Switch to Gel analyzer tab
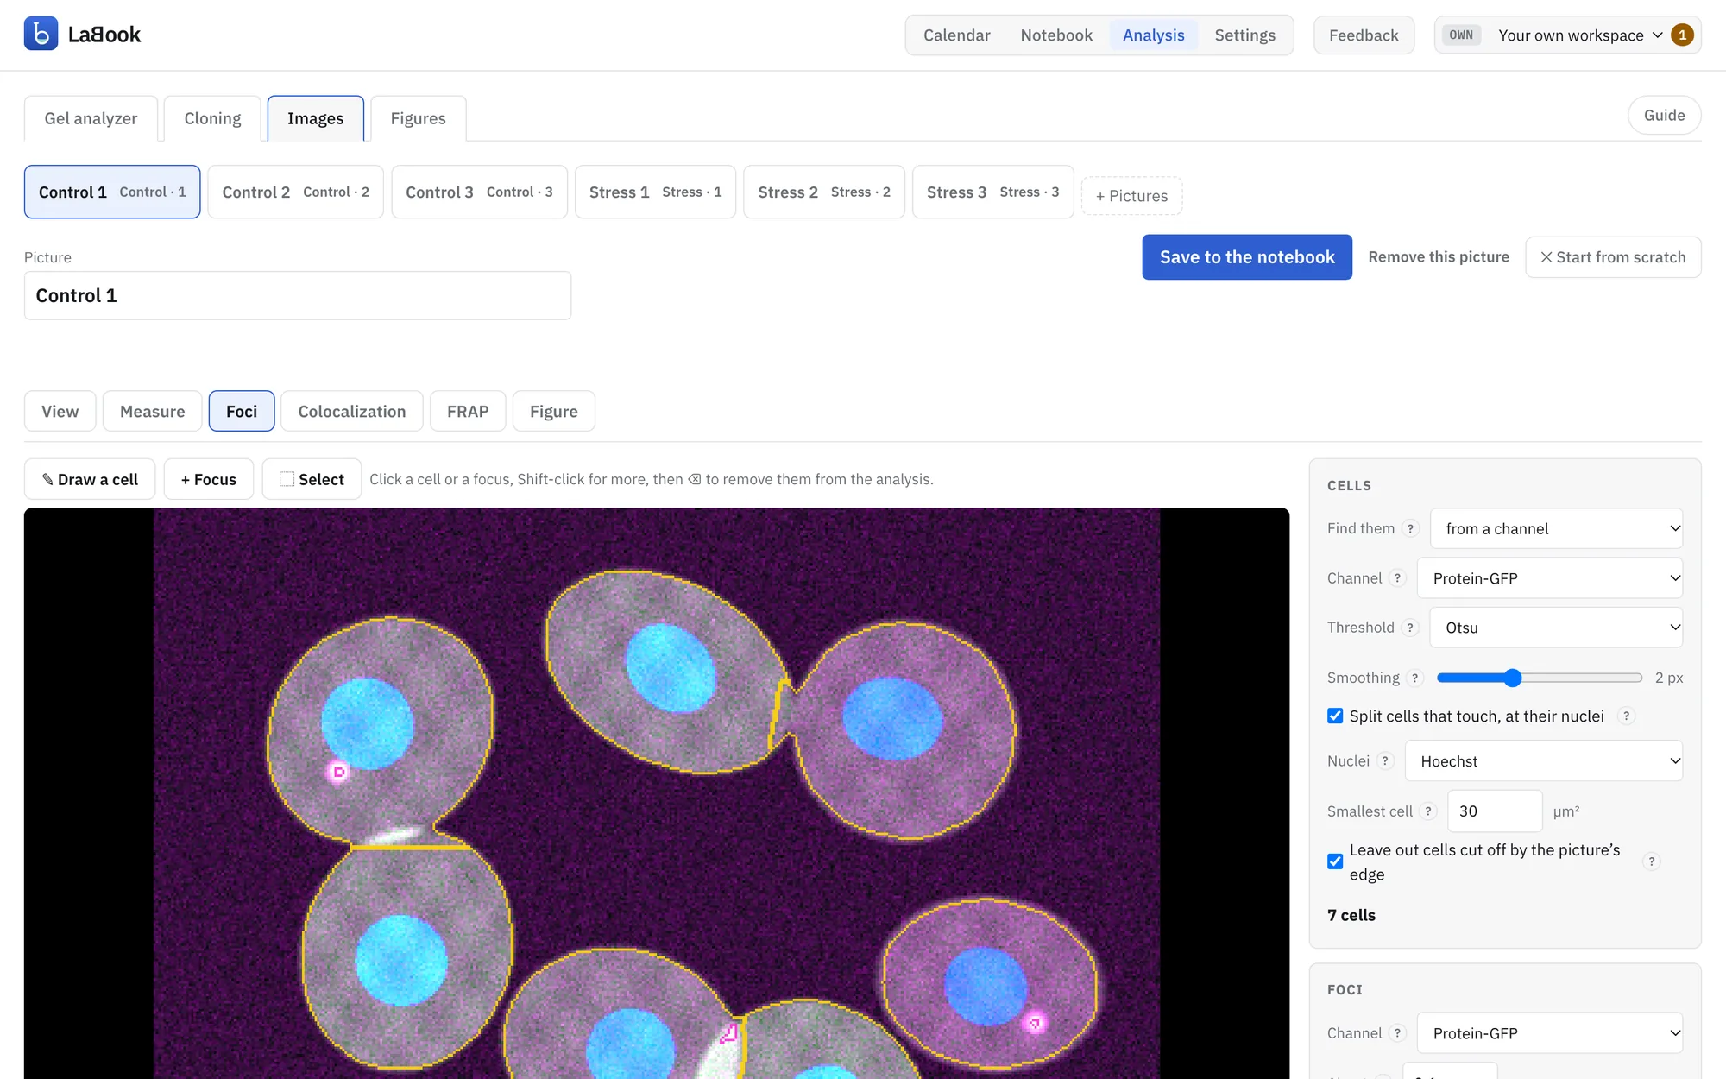This screenshot has width=1726, height=1079. (x=91, y=118)
